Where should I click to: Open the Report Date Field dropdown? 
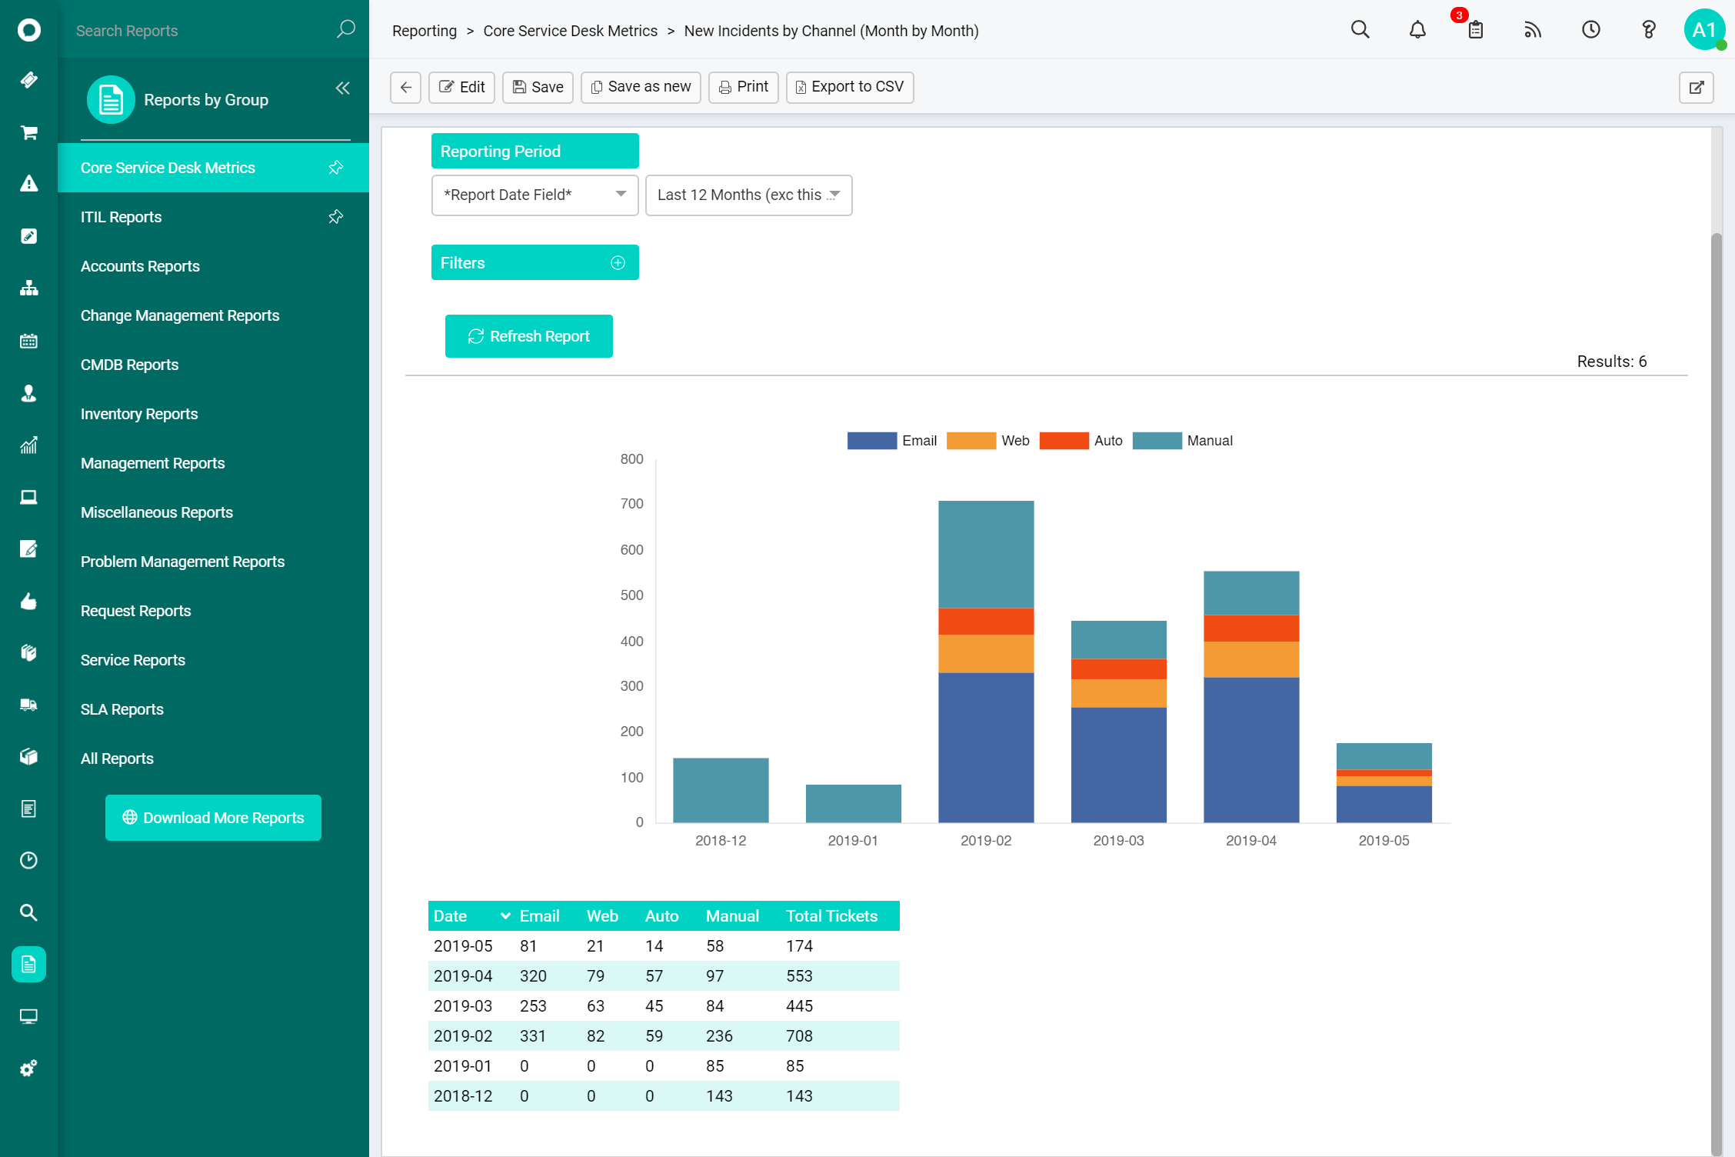(534, 195)
